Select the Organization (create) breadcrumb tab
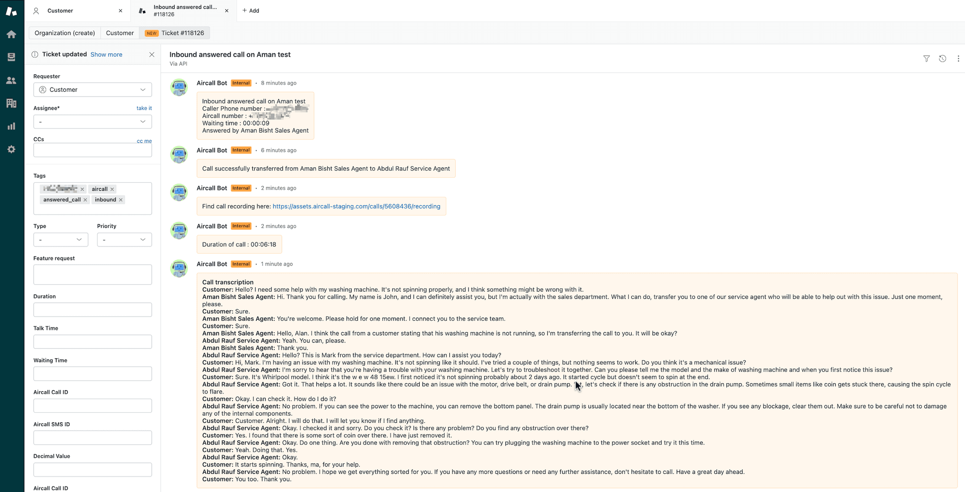965x492 pixels. [x=65, y=33]
